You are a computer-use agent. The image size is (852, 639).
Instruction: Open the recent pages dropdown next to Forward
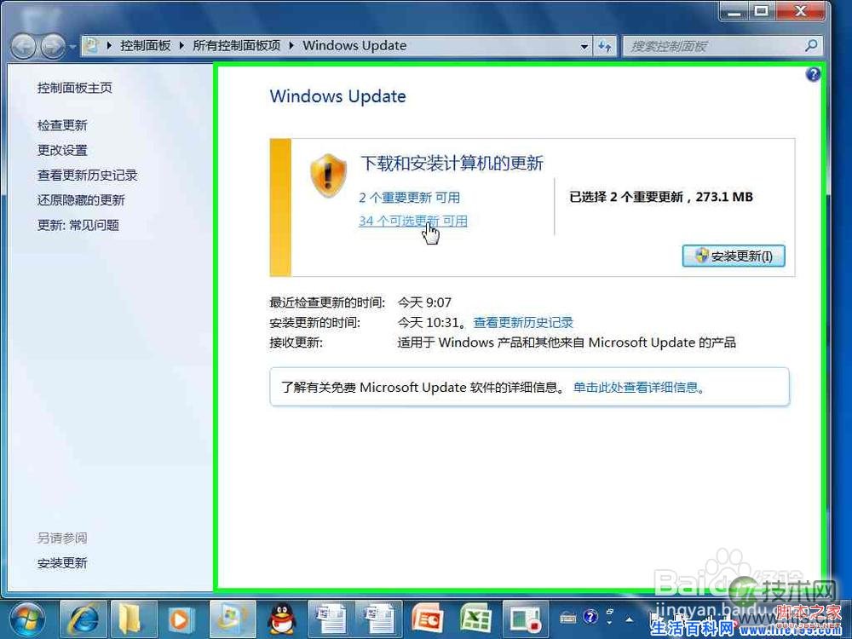pyautogui.click(x=73, y=47)
